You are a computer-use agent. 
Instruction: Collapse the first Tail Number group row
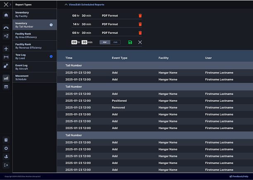coord(73,65)
